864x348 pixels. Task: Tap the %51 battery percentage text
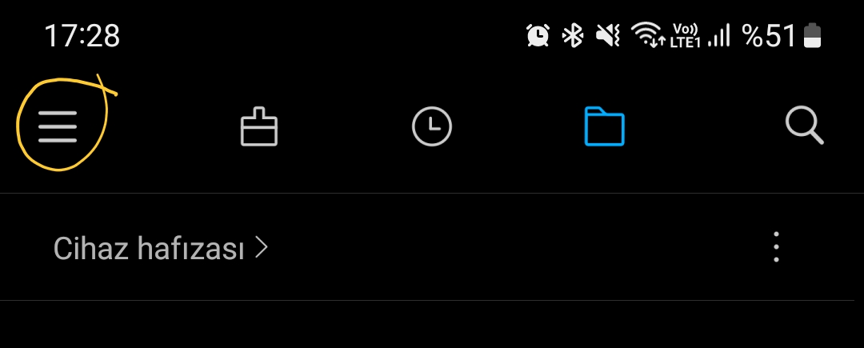click(770, 36)
